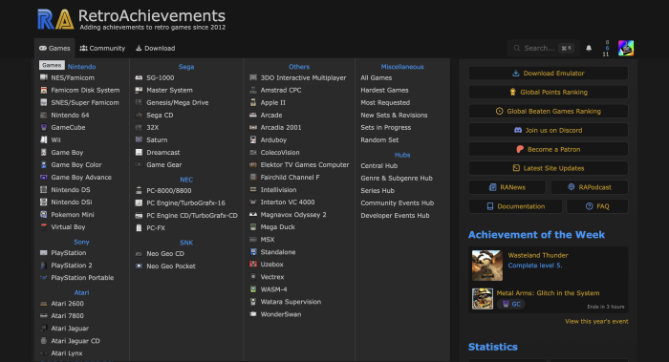Open the Community navigation menu
This screenshot has height=362, width=669.
coord(102,48)
